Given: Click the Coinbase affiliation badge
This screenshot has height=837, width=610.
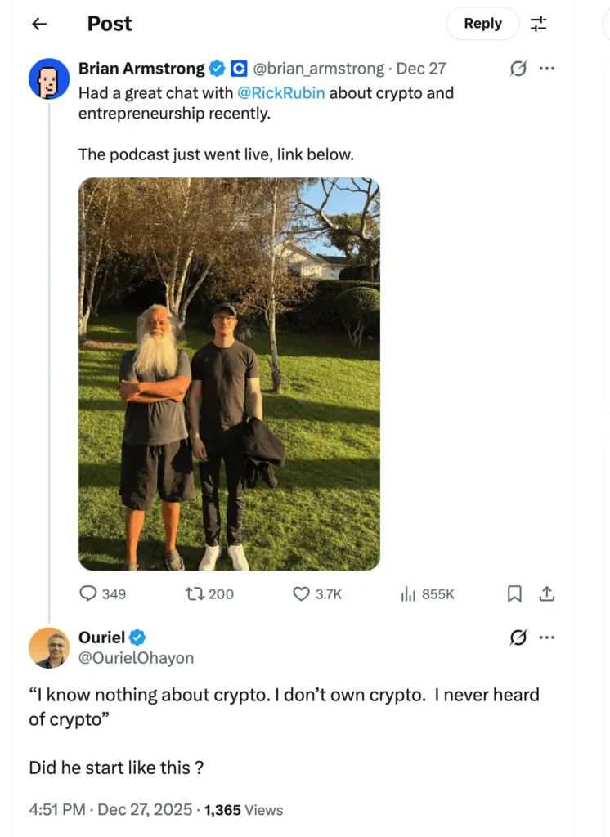Looking at the screenshot, I should click(239, 69).
